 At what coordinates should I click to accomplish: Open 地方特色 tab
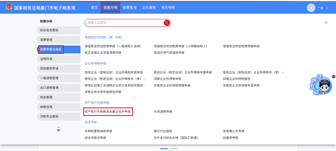168,8
